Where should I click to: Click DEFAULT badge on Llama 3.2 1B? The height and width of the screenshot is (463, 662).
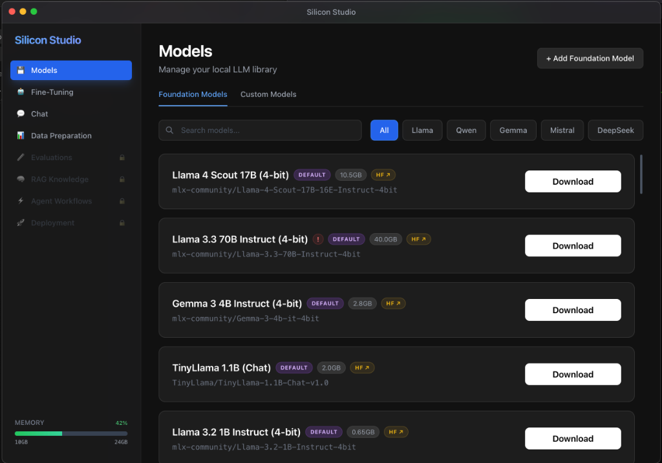324,432
